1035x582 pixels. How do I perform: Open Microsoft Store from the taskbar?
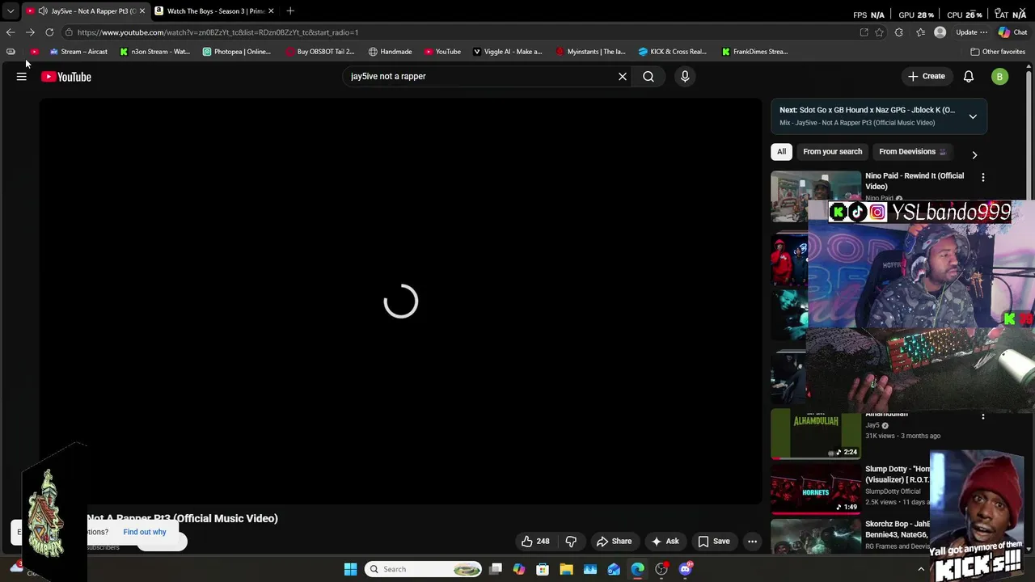(543, 569)
